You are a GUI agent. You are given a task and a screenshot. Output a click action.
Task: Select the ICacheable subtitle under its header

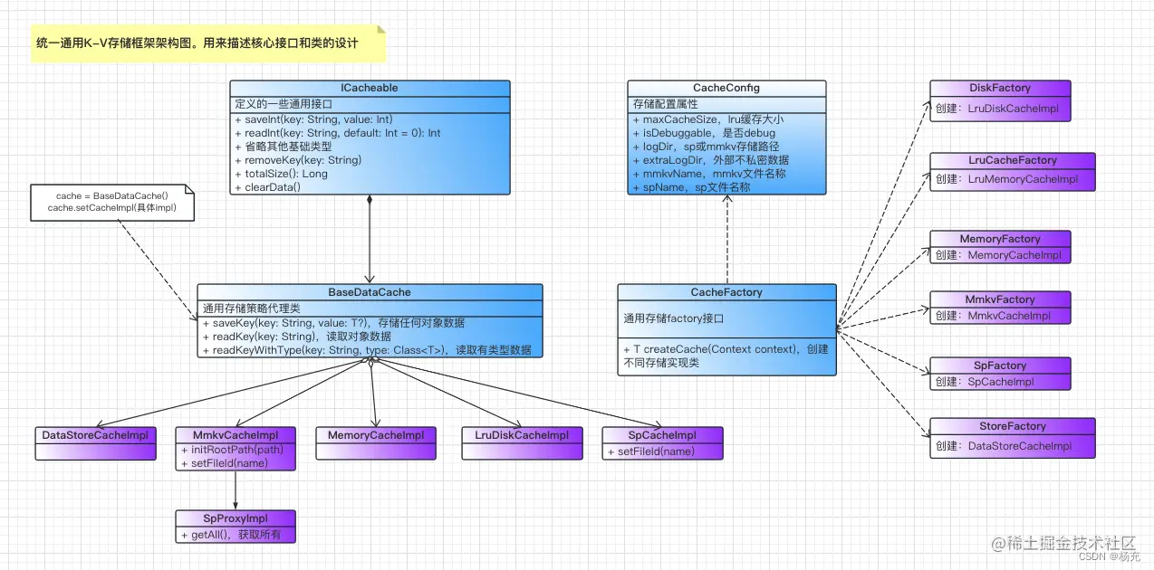click(x=284, y=104)
